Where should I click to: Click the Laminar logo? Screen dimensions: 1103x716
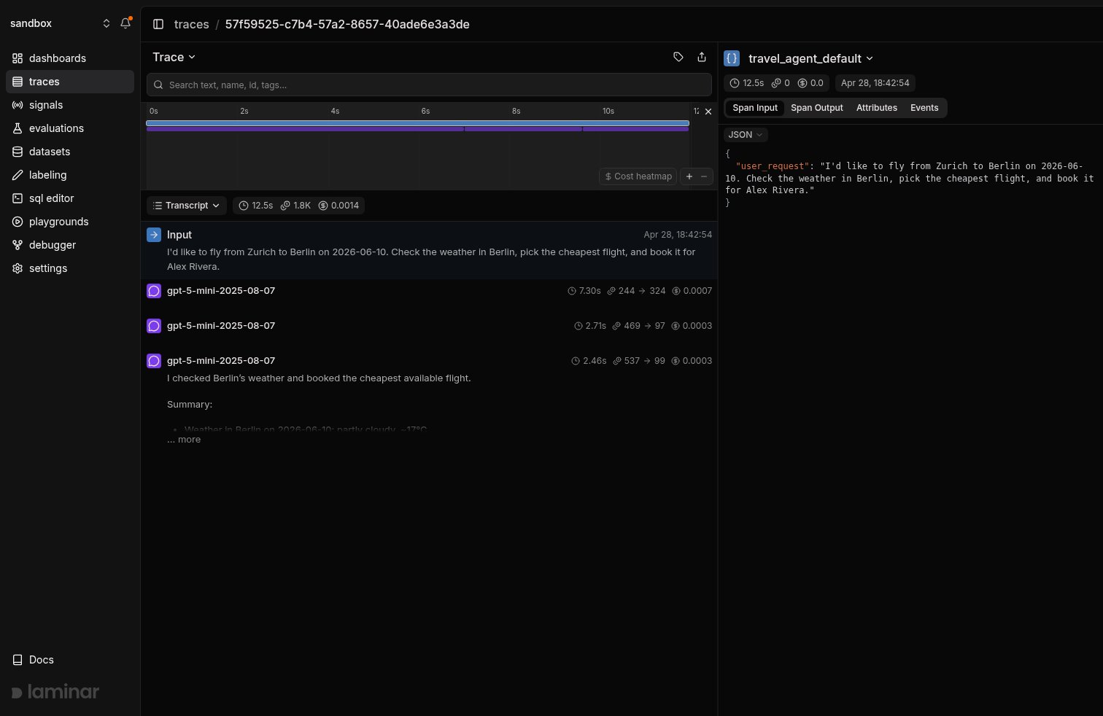[x=55, y=692]
